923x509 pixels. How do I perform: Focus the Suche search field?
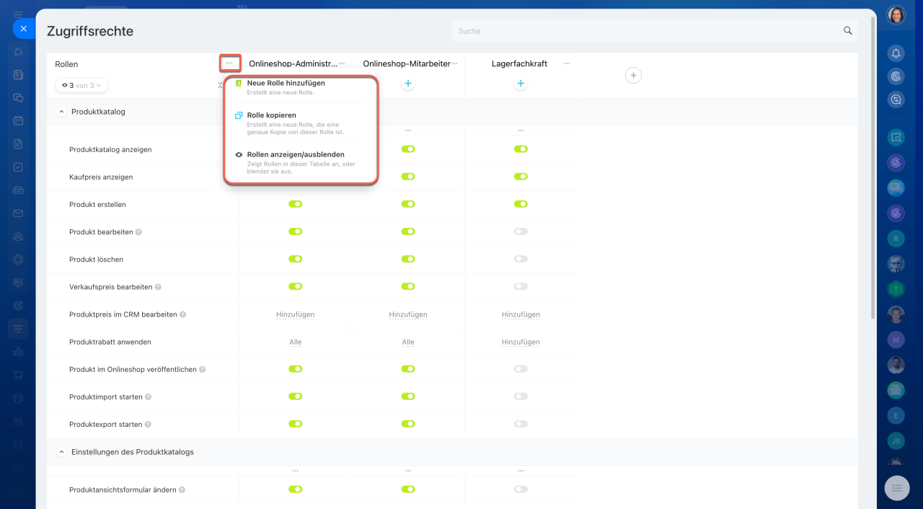655,31
